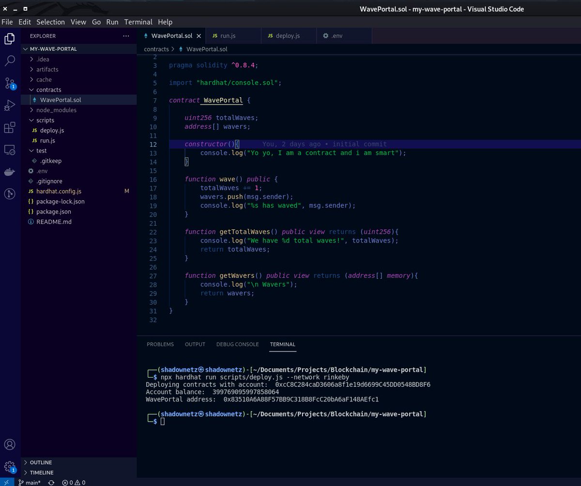Open the View menu
Image resolution: width=581 pixels, height=486 pixels.
click(78, 22)
